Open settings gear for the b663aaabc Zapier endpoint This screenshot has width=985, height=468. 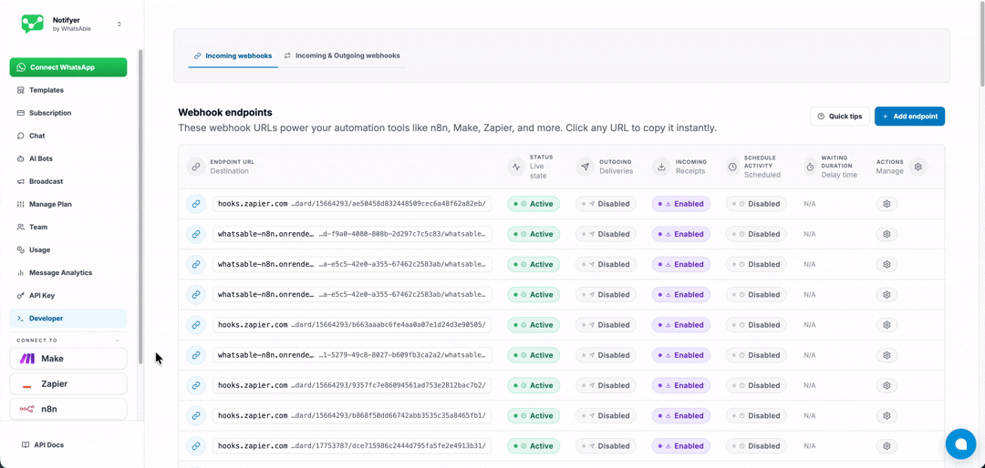(887, 325)
